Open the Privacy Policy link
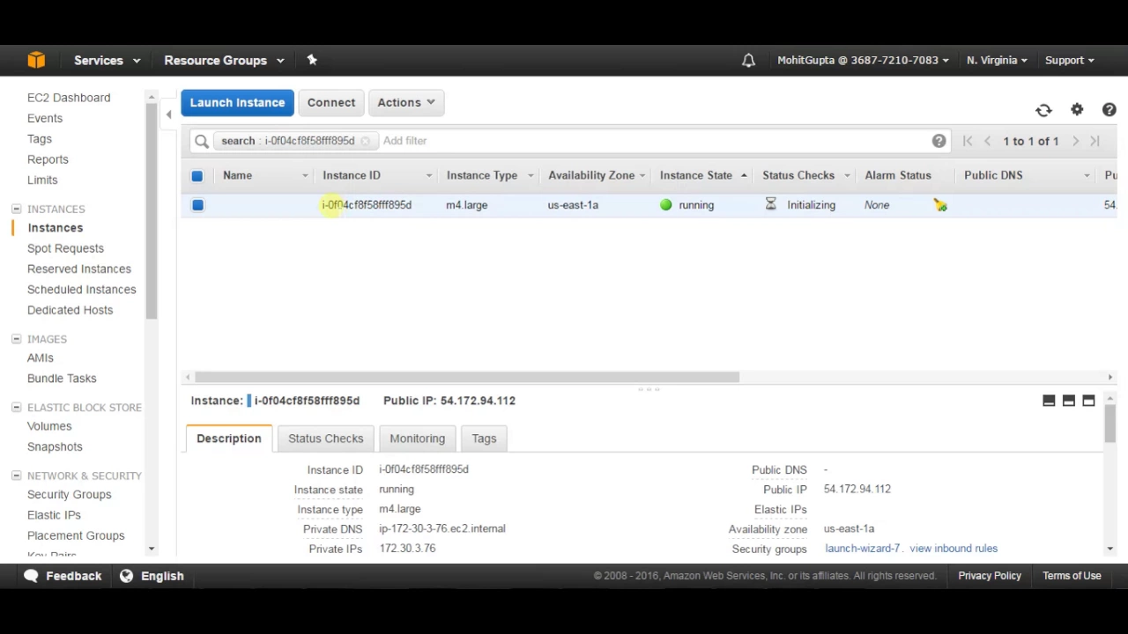The image size is (1128, 634). tap(990, 576)
